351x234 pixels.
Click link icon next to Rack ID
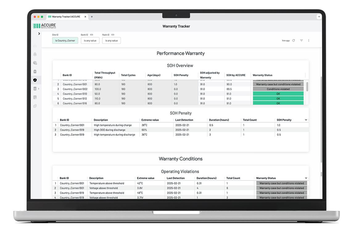pos(113,35)
